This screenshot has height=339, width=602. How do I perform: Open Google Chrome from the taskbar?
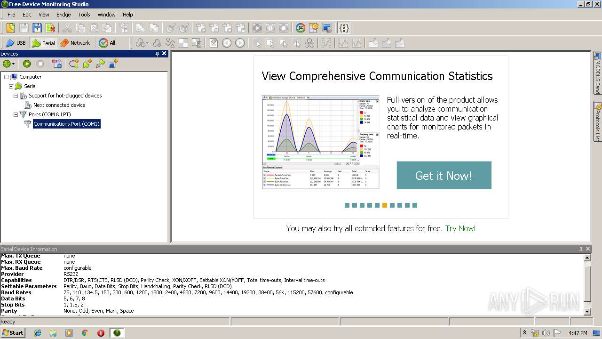[85, 332]
